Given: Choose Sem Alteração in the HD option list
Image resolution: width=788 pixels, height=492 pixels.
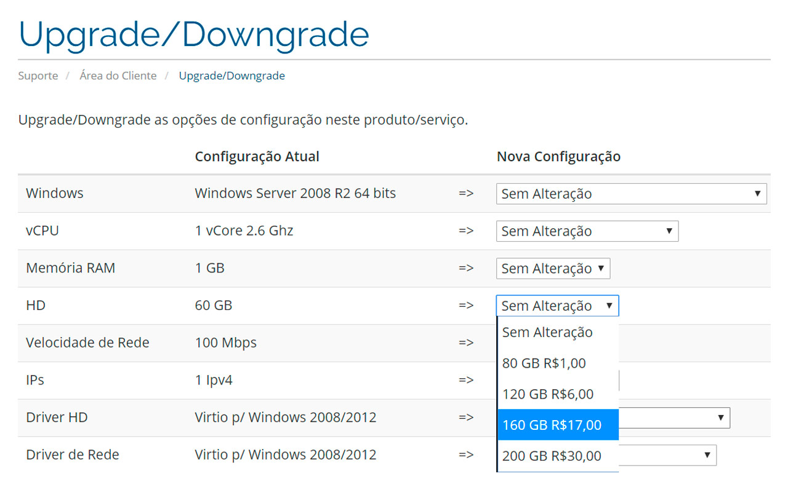Looking at the screenshot, I should tap(558, 332).
